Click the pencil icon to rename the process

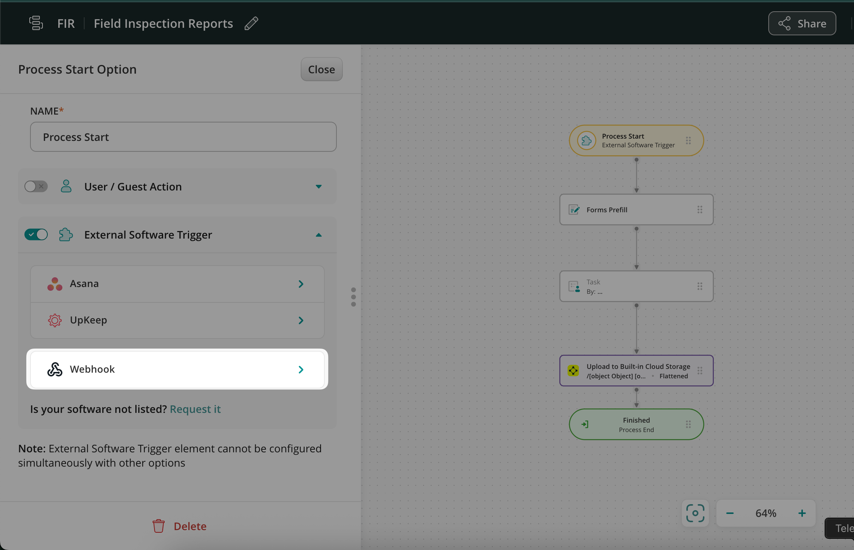coord(251,23)
